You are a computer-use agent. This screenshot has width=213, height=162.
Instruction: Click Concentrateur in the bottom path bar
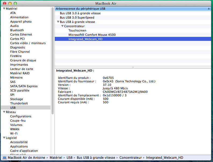(130, 158)
